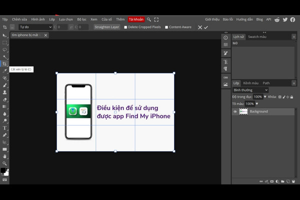Select the Rectangle shape tool
Screen dimensions: 300x200
4,149
